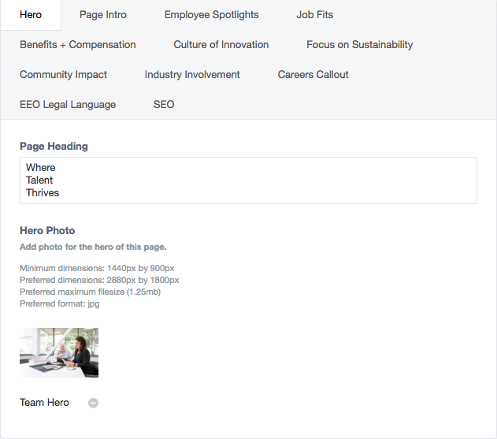Click inside the Page Heading text field
The height and width of the screenshot is (439, 497).
(248, 180)
